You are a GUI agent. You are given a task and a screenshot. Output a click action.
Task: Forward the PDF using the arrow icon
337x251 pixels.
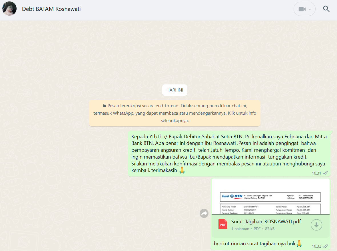(x=204, y=213)
